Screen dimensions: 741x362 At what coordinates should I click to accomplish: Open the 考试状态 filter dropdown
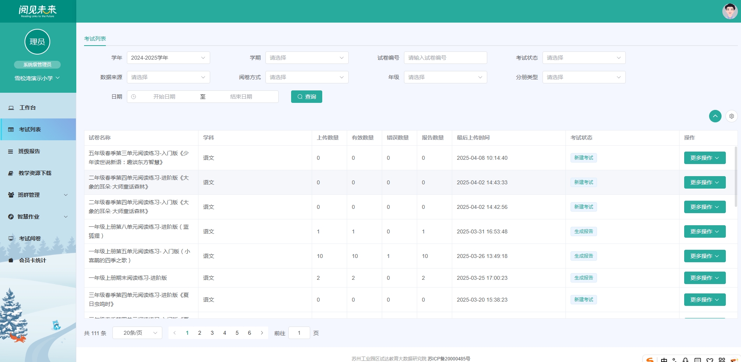point(583,58)
